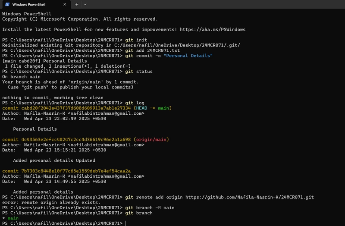Click the commit hash starting with 7b7303c8448e
Viewport: 345px width, 226px height.
[76, 171]
